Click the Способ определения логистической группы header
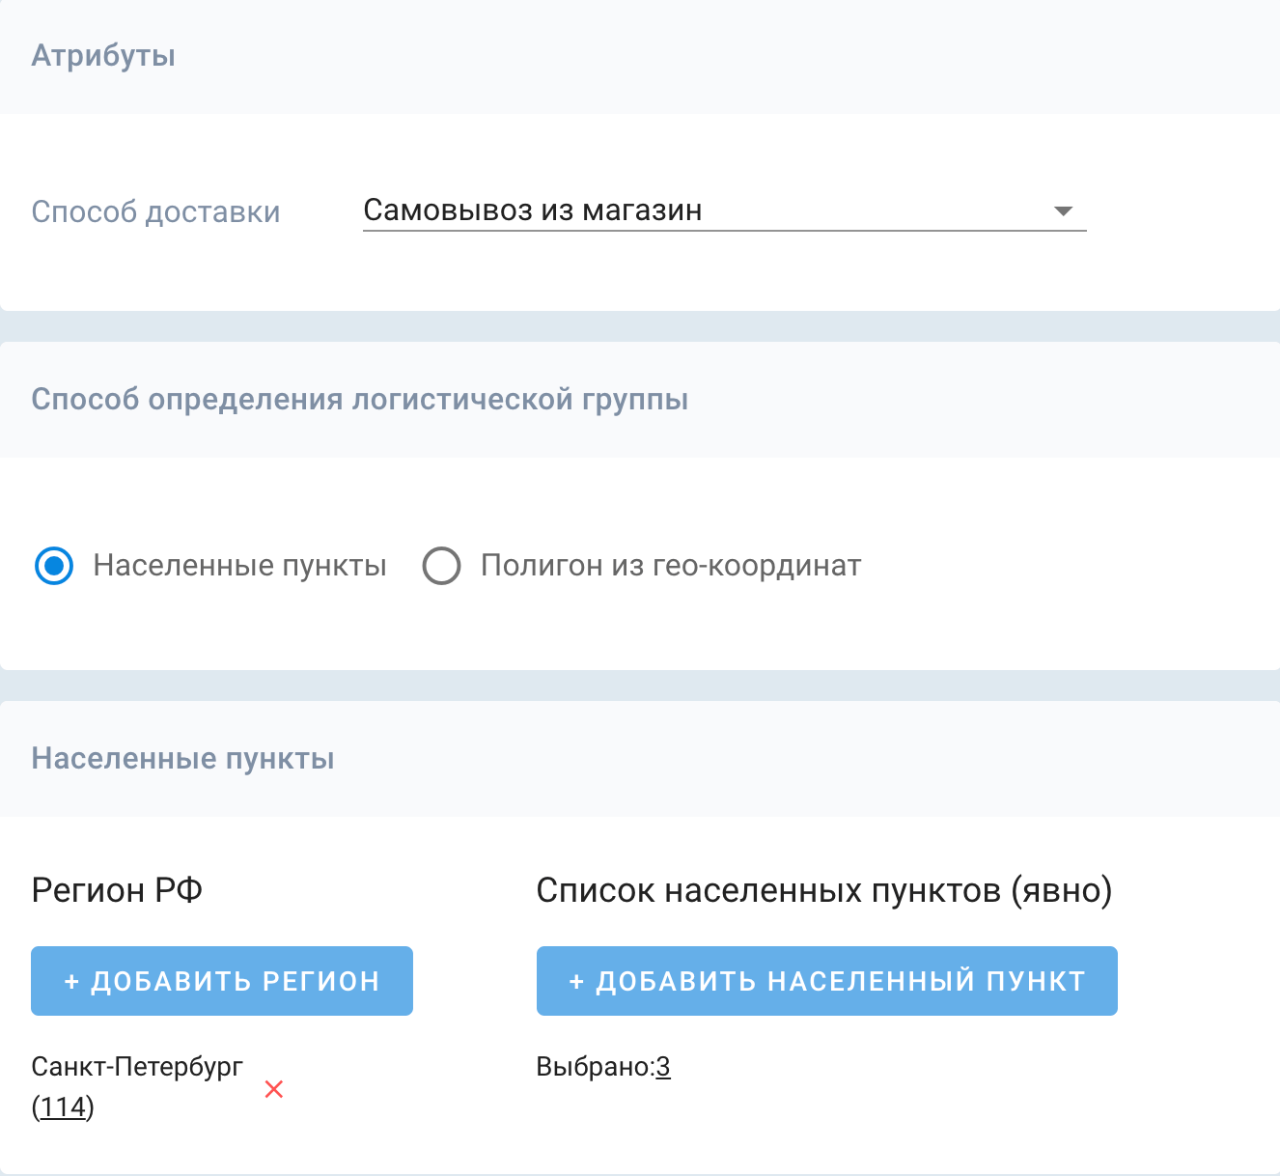1280x1176 pixels. point(359,400)
